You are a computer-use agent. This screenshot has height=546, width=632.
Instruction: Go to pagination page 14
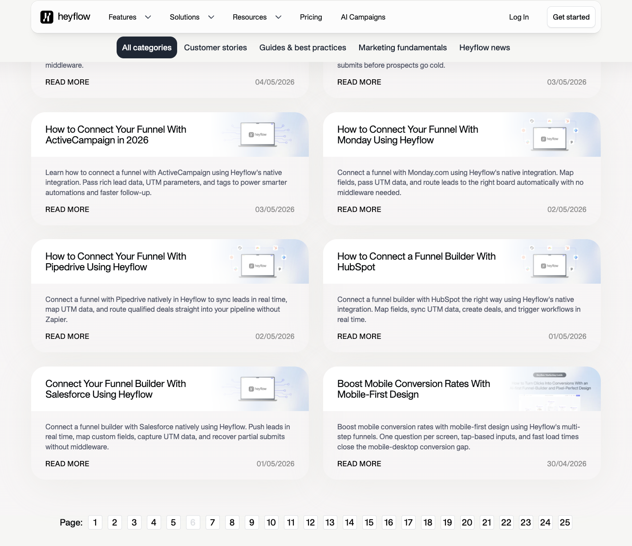click(350, 522)
